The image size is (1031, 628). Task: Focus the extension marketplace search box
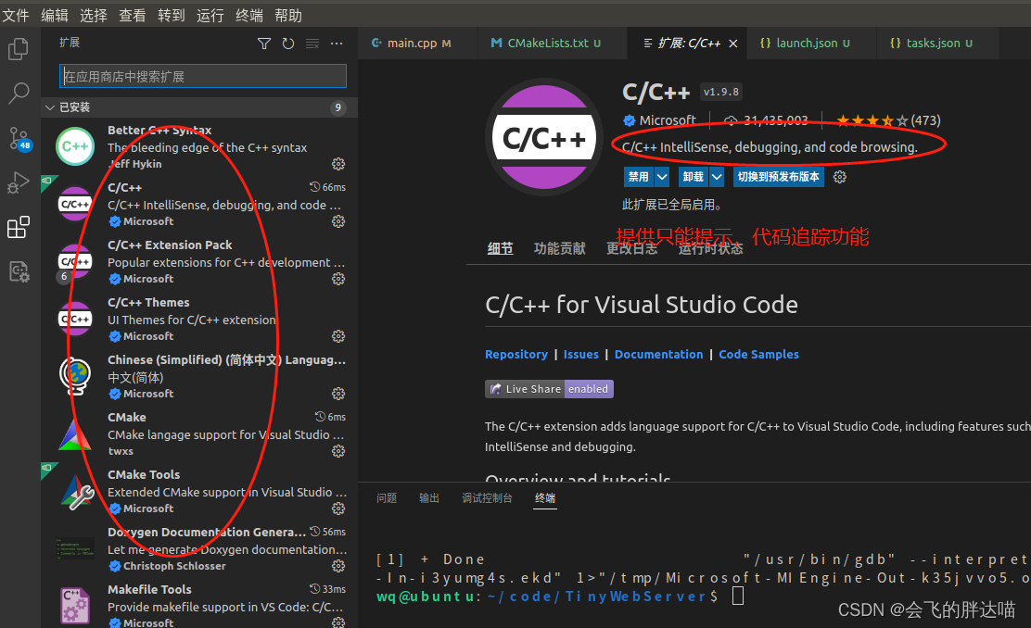[202, 76]
